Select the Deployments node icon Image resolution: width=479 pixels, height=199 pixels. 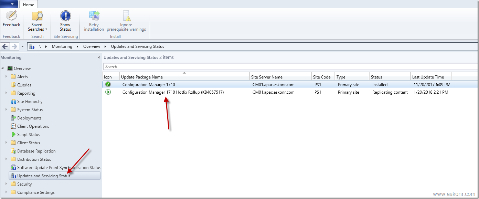coord(13,118)
